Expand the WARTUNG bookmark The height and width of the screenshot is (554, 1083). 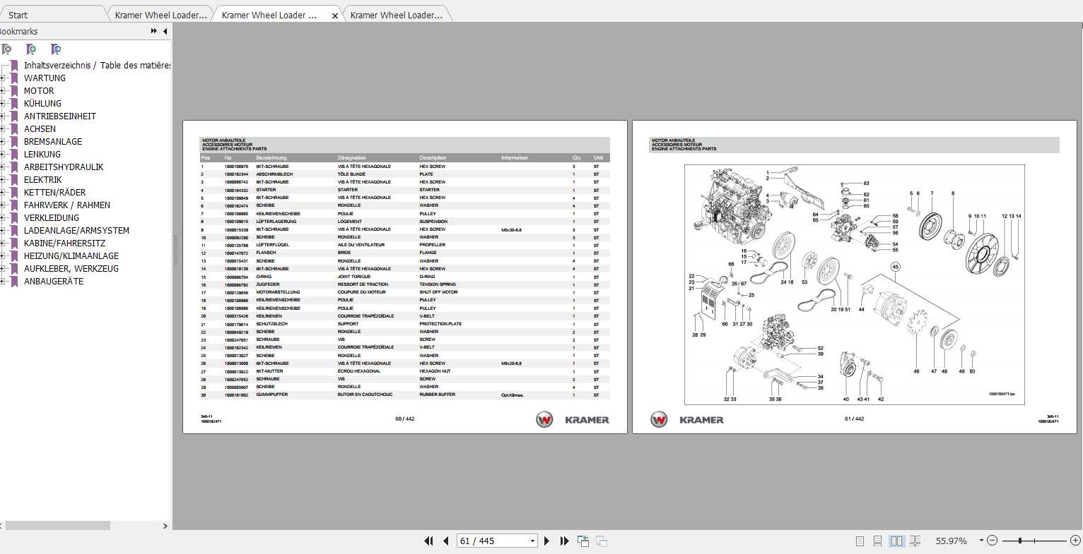click(x=3, y=78)
